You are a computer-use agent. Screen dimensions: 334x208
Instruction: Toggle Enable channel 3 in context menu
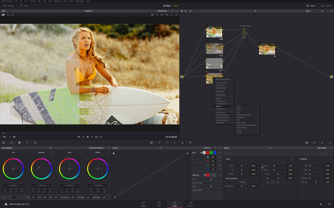[x=222, y=120]
